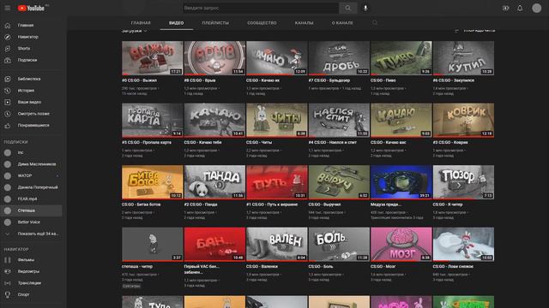The width and height of the screenshot is (549, 308).
Task: Click the CS:GO - Качаю тебя title
Action: tap(202, 143)
